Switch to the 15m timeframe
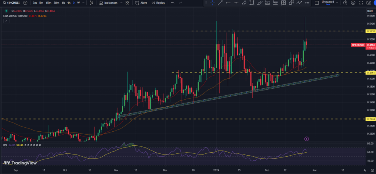The height and width of the screenshot is (174, 376). (x=48, y=3)
